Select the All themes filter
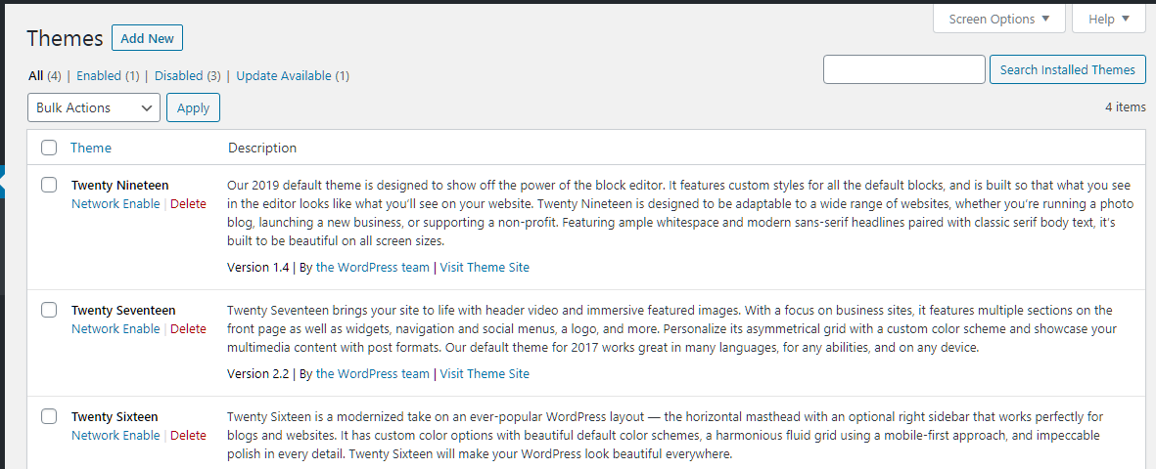The image size is (1156, 469). [36, 75]
